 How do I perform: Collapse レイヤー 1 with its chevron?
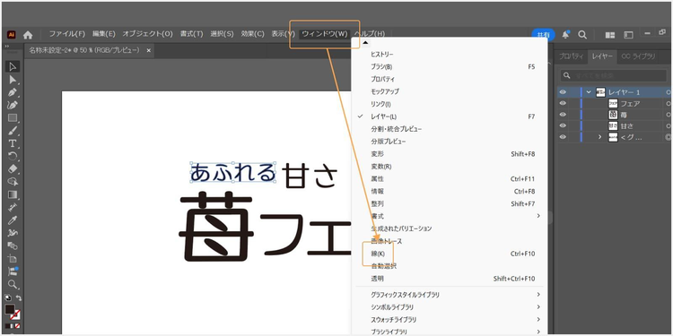(589, 92)
